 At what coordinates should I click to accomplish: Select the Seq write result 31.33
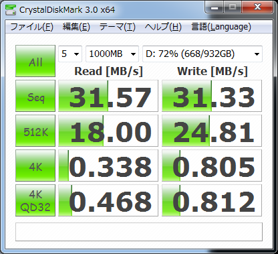coord(212,96)
